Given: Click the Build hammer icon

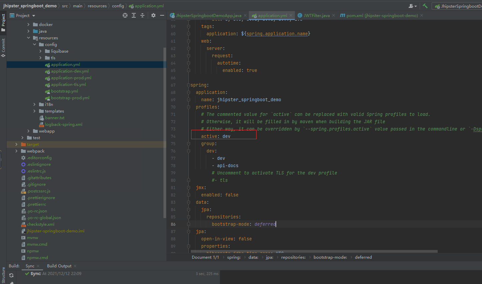Looking at the screenshot, I should [x=425, y=6].
